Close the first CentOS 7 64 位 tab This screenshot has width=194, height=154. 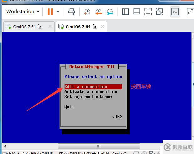pos(50,26)
